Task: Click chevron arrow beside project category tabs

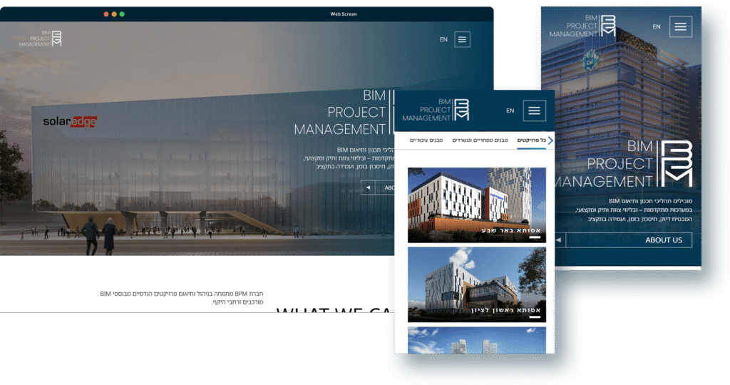Action: [x=550, y=140]
